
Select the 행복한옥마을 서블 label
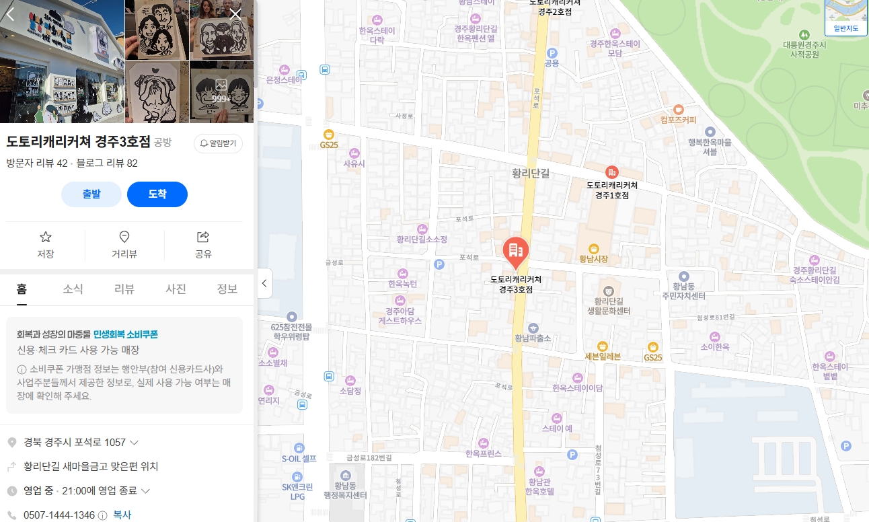[710, 147]
